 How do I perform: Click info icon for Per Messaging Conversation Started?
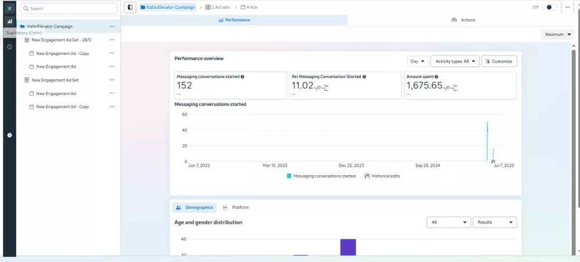[364, 77]
